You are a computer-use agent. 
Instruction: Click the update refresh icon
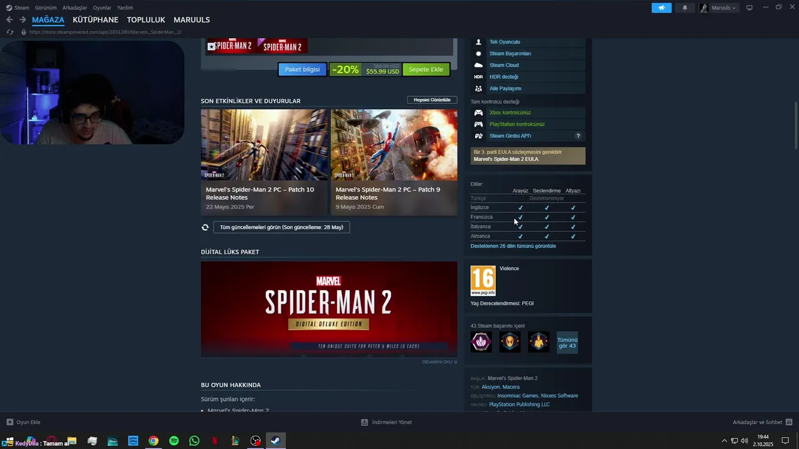click(x=205, y=227)
